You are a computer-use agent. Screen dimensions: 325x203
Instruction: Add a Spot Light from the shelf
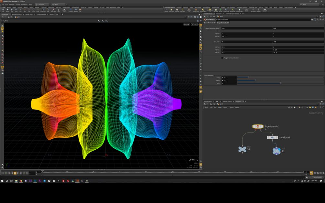(x=177, y=10)
